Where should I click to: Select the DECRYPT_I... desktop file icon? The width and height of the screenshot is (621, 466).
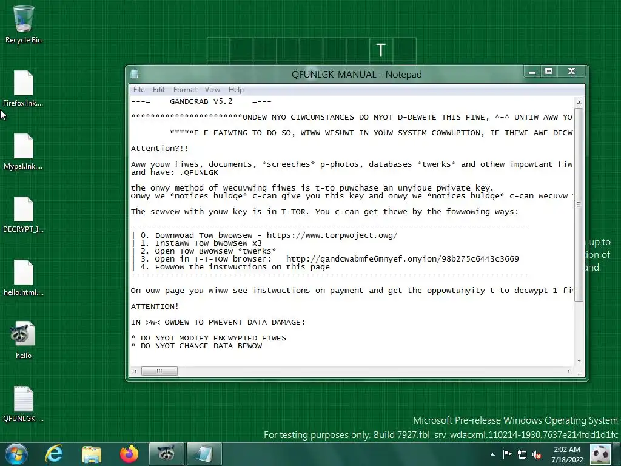pos(23,215)
